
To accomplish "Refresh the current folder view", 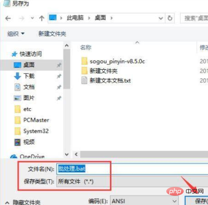I will click(170, 18).
